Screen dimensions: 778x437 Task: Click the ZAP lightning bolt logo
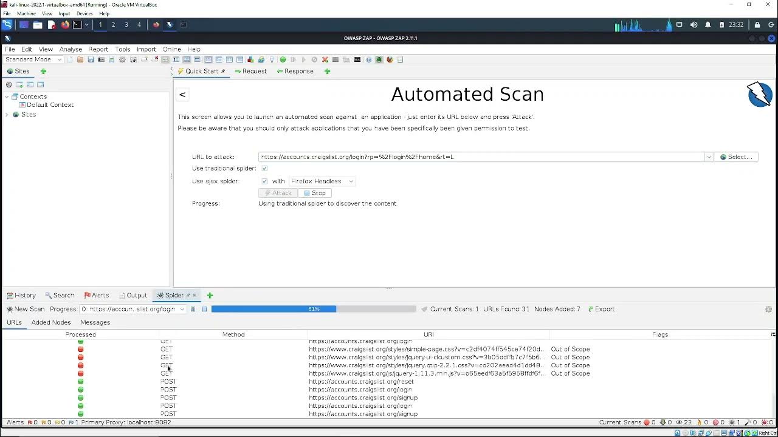coord(760,95)
